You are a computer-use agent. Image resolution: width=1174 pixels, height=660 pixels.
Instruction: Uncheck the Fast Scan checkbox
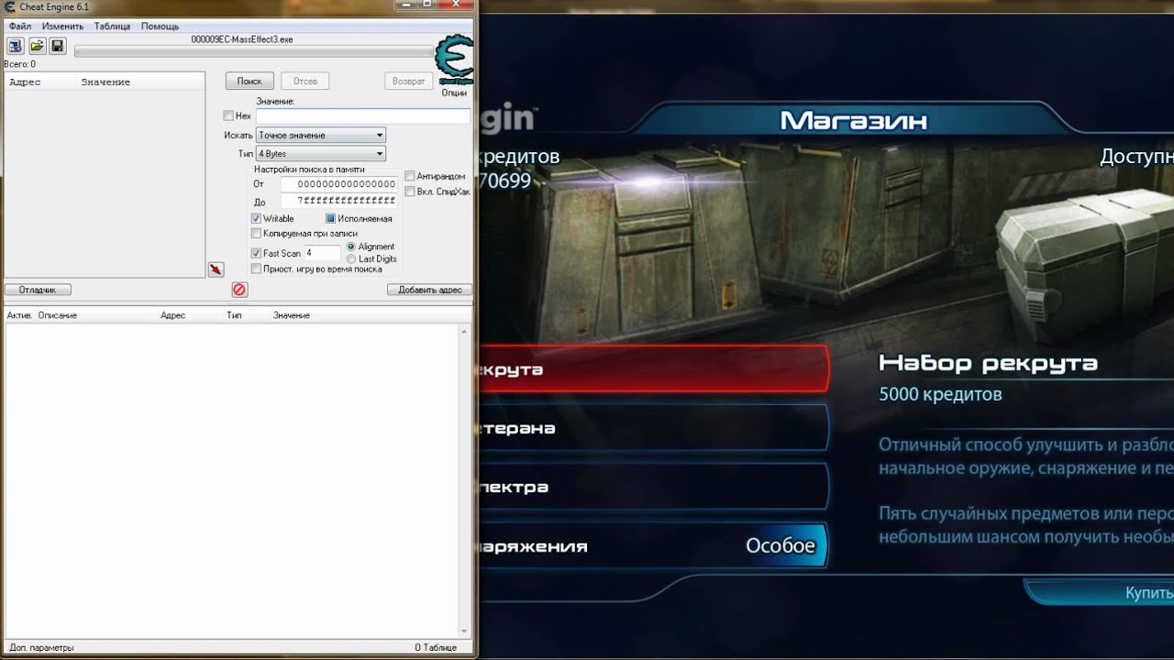coord(256,253)
